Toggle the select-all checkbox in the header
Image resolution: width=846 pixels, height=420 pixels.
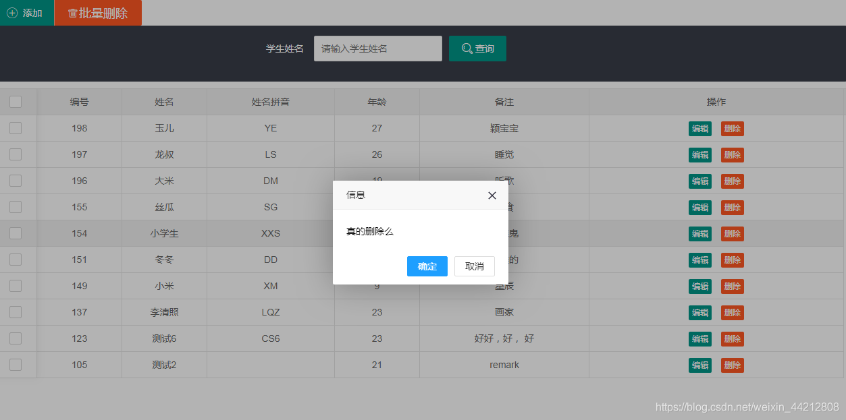15,101
